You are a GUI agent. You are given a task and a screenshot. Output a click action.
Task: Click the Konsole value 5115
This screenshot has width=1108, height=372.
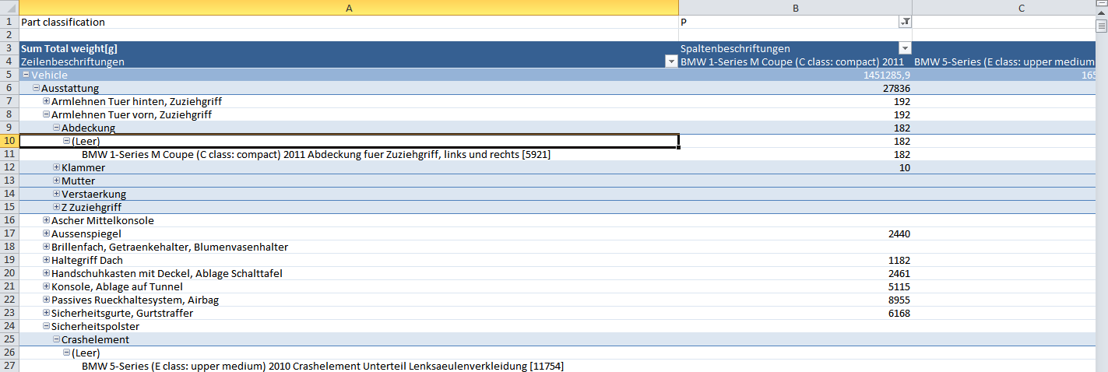click(795, 287)
